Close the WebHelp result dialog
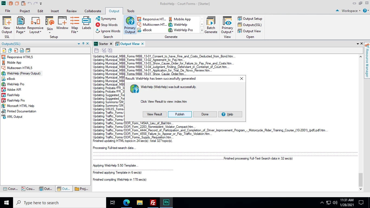 point(242,79)
